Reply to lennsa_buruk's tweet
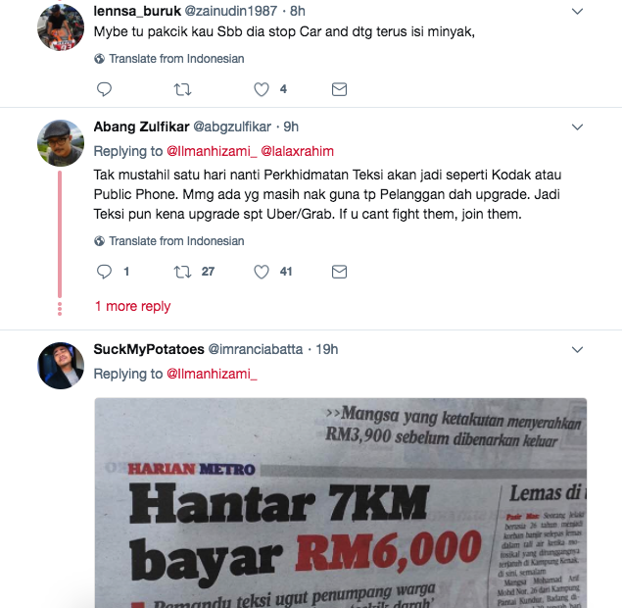 click(x=105, y=89)
